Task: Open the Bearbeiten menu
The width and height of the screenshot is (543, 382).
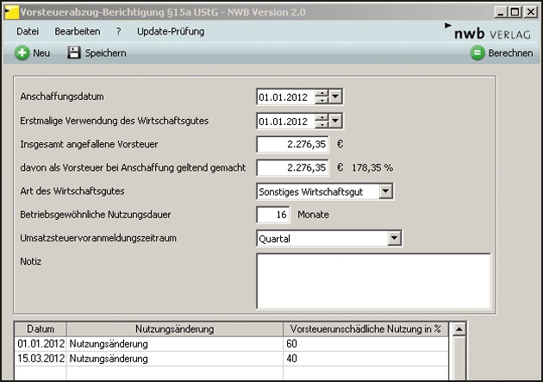Action: 77,31
